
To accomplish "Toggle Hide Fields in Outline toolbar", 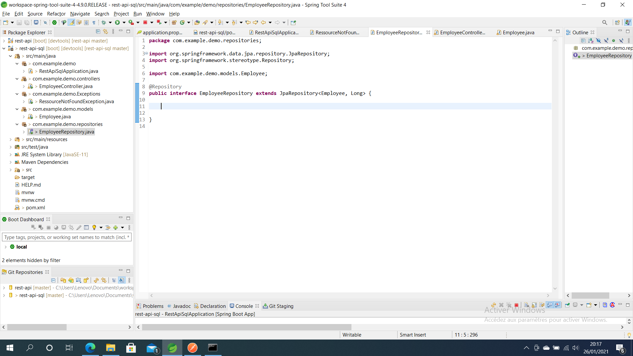I will pos(598,41).
